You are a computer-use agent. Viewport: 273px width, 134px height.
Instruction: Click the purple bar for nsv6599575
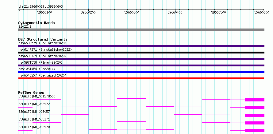pyautogui.click(x=141, y=46)
